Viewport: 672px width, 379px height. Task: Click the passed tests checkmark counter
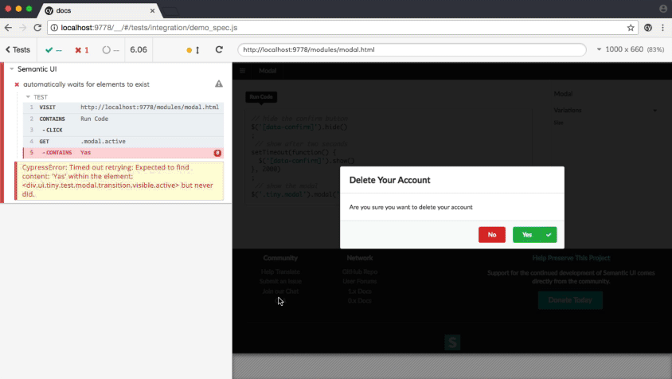click(x=53, y=50)
